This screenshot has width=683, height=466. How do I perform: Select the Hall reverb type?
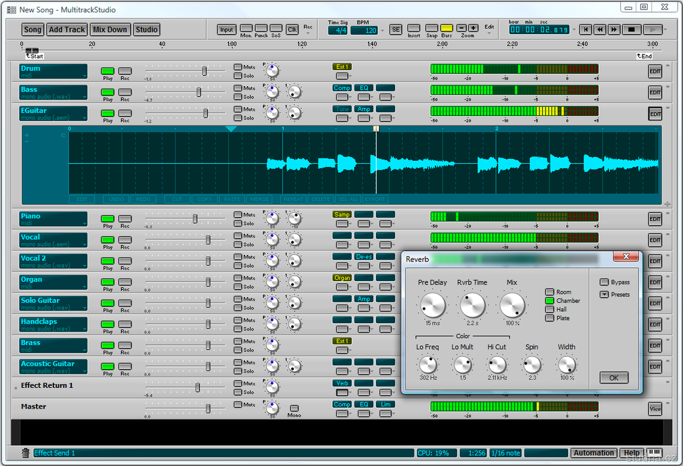[549, 310]
